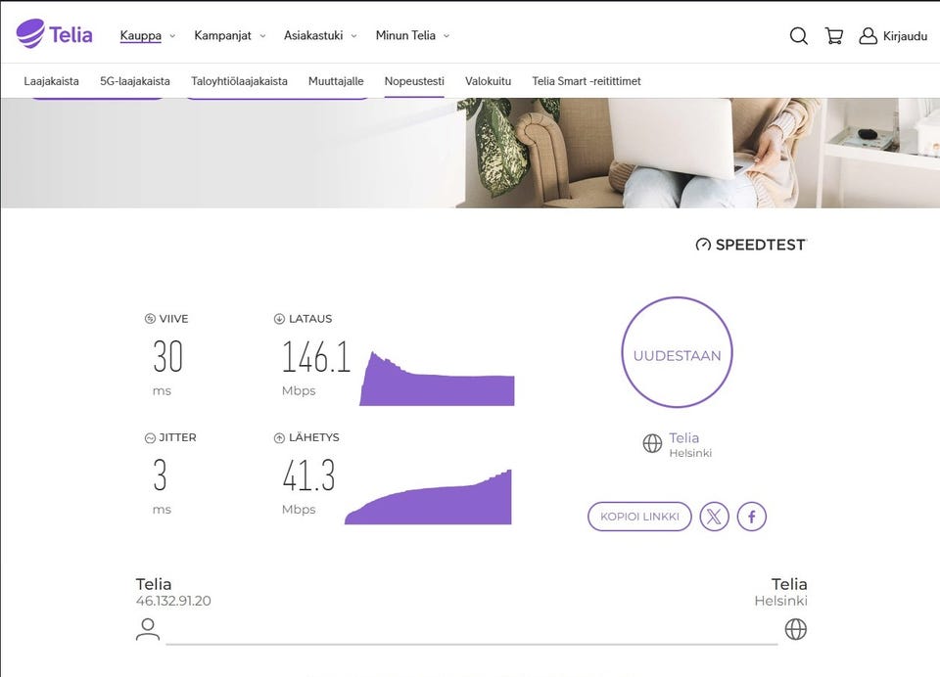The width and height of the screenshot is (940, 677).
Task: Click the Telia logo in header
Action: (54, 34)
